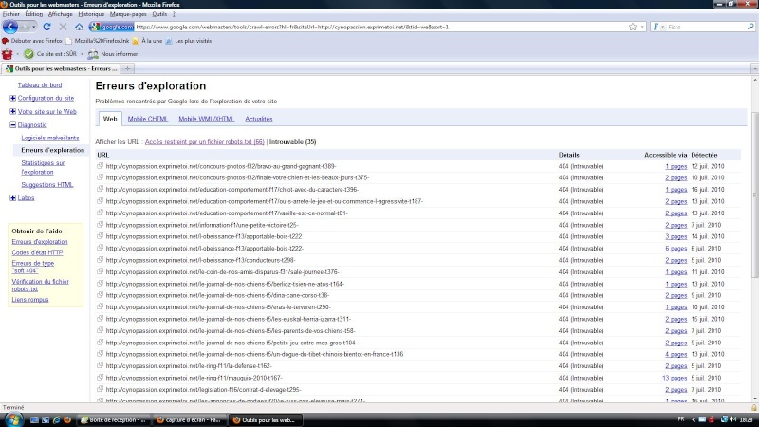Screen dimensions: 759x427
Task: Open the Édition menu
Action: [x=33, y=14]
